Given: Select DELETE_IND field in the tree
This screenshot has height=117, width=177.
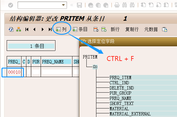Looking at the screenshot, I should [x=122, y=88].
